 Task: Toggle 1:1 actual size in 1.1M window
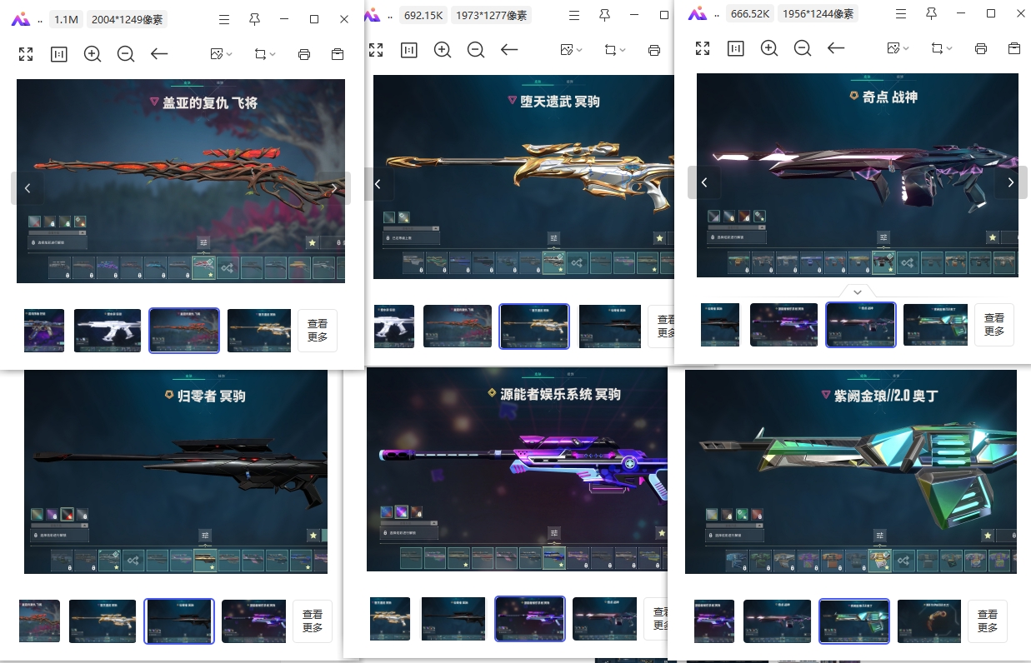click(x=59, y=54)
